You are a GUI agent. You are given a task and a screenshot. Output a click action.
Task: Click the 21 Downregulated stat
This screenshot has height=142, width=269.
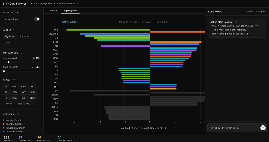[67, 138]
